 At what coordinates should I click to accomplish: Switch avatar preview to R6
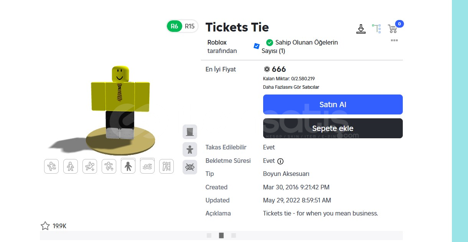pos(175,26)
